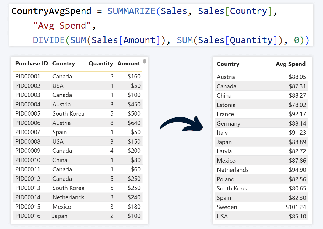The width and height of the screenshot is (323, 229).
Task: Click the $94.90 Avg Spend value
Action: (297, 170)
